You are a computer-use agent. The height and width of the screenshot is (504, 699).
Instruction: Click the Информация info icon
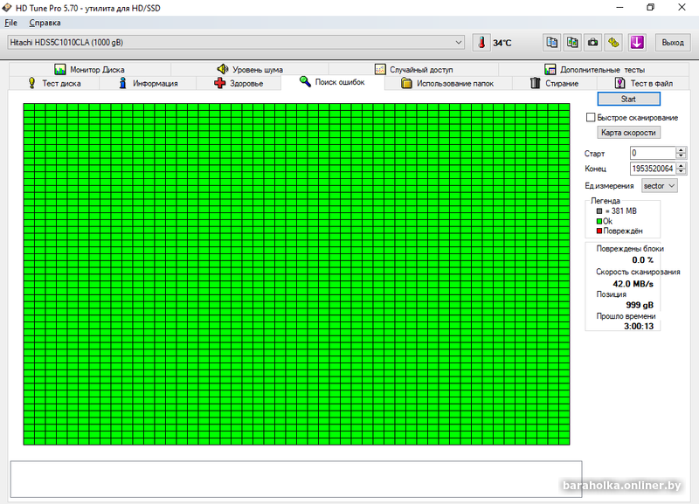click(x=123, y=83)
